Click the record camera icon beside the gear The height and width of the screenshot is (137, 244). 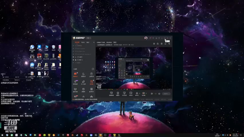tap(152, 94)
